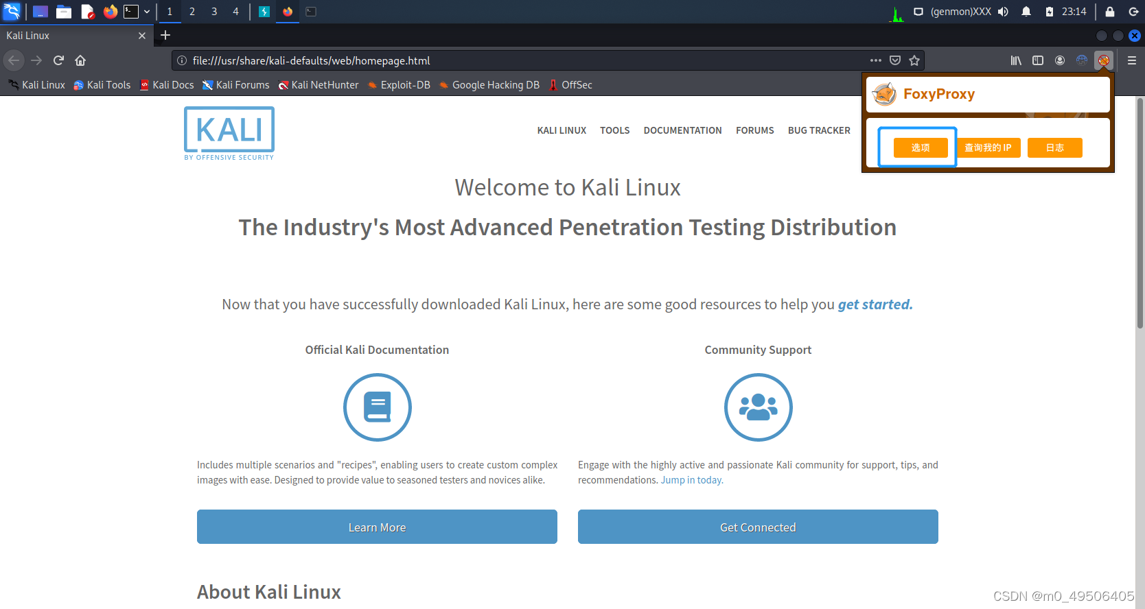Screen dimensions: 1145x609
Task: Open the Firefox hamburger menu
Action: [1132, 60]
